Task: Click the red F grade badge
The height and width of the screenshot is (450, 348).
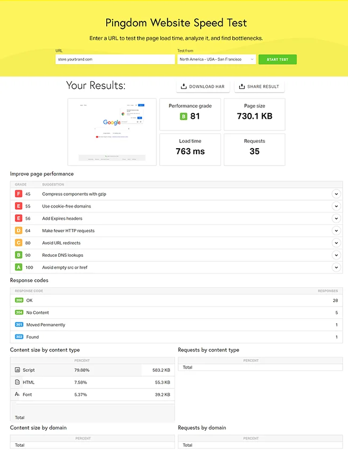Action: tap(19, 194)
